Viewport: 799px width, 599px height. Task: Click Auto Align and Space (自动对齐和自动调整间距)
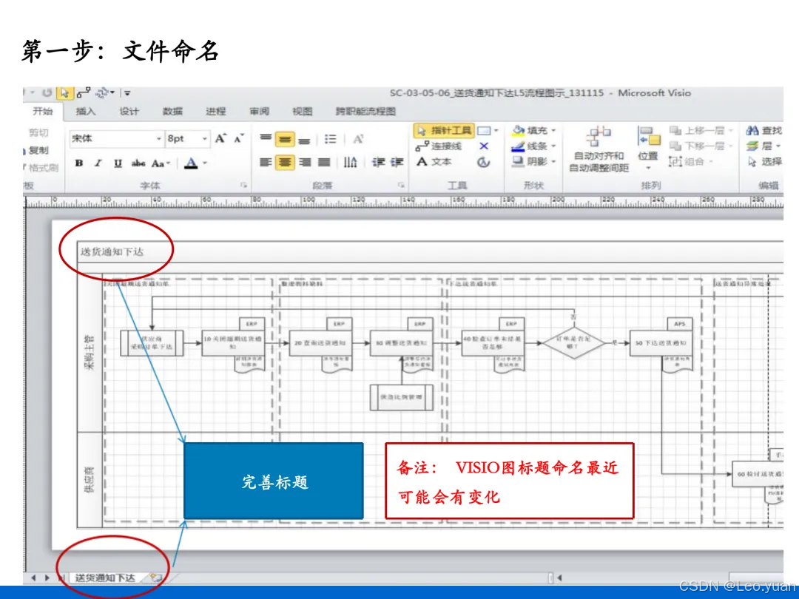599,150
